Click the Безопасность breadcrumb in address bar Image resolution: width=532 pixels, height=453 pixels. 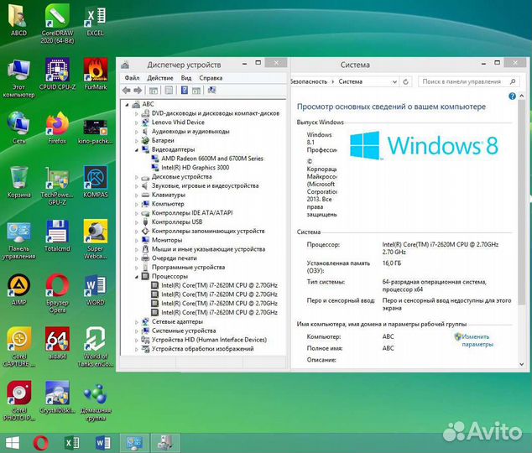(x=309, y=81)
